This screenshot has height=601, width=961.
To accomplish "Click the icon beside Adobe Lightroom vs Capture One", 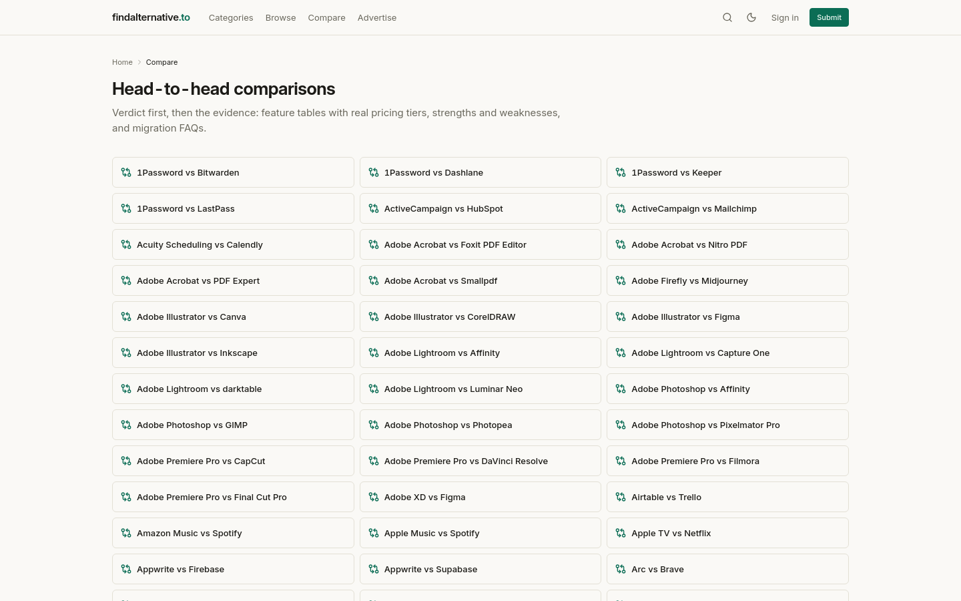I will click(621, 353).
